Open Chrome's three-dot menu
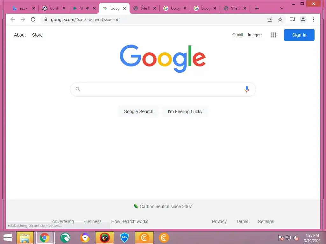This screenshot has width=326, height=244. (x=313, y=19)
